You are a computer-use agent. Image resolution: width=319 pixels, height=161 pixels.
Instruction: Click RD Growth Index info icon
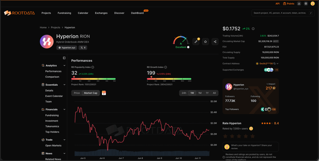tap(166, 67)
